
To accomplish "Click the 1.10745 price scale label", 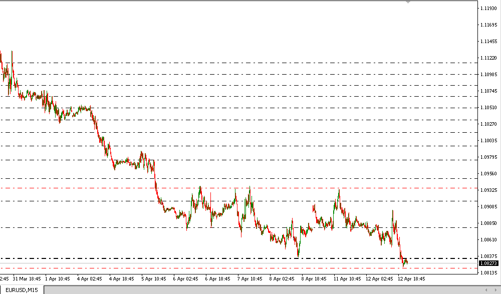I will click(488, 91).
